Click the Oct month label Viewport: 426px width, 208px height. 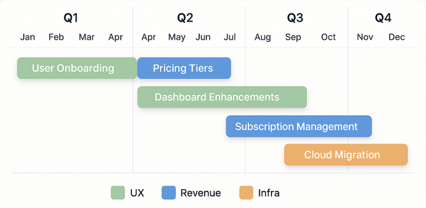(x=328, y=37)
